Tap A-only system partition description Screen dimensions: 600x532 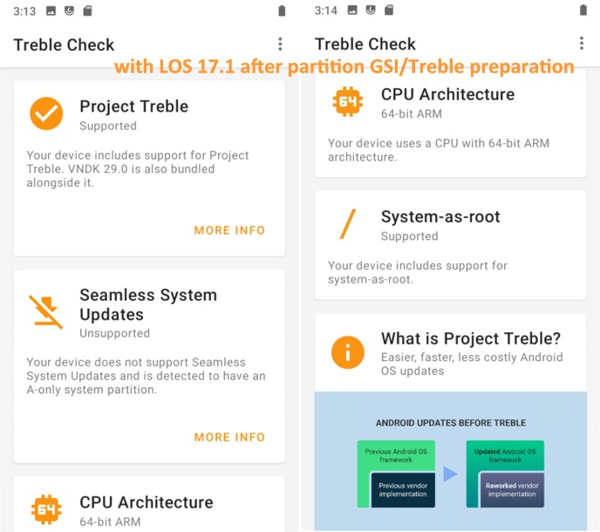pyautogui.click(x=146, y=376)
